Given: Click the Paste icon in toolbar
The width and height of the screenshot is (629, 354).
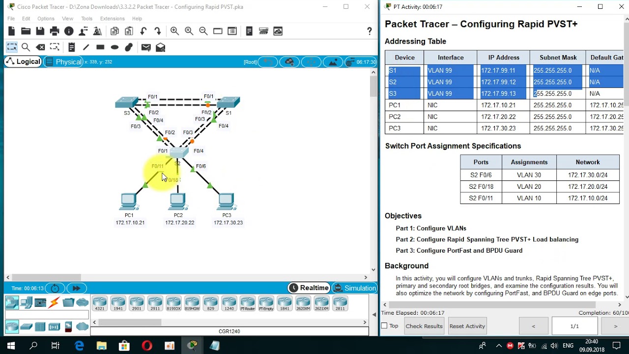Looking at the screenshot, I should coord(129,31).
